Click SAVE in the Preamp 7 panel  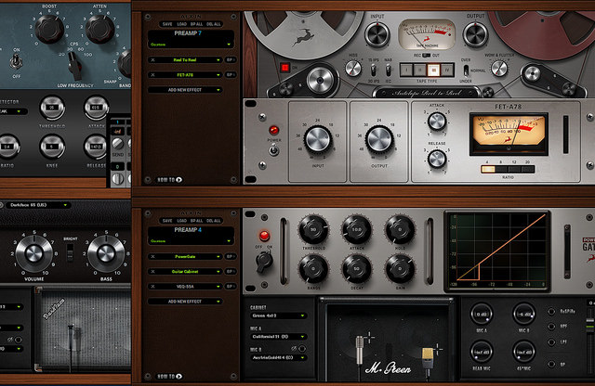[167, 24]
